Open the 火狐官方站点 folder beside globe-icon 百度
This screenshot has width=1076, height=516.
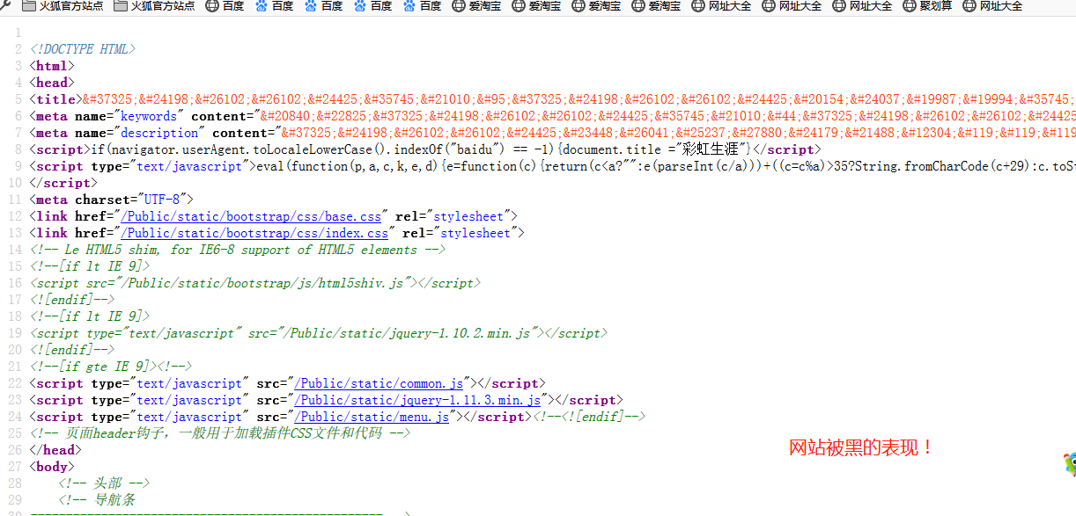(x=155, y=6)
